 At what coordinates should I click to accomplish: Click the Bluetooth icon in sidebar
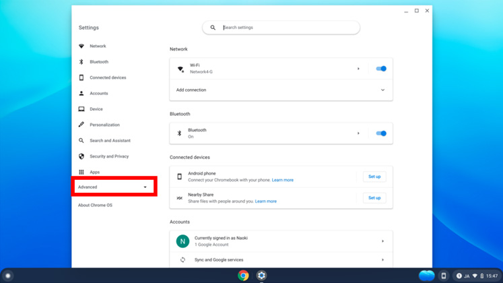coord(81,62)
